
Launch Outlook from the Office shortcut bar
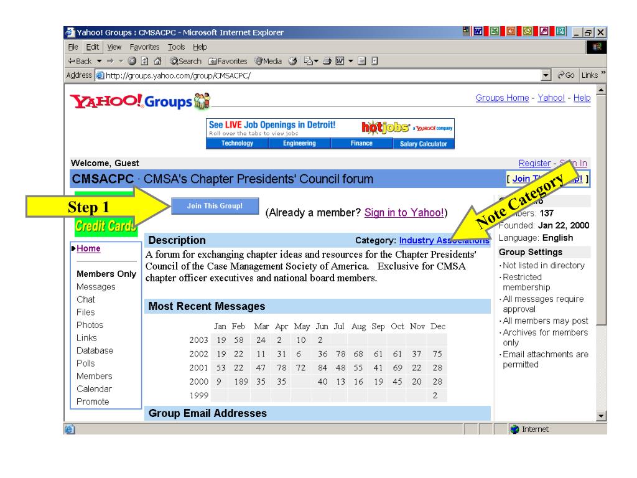tap(528, 31)
